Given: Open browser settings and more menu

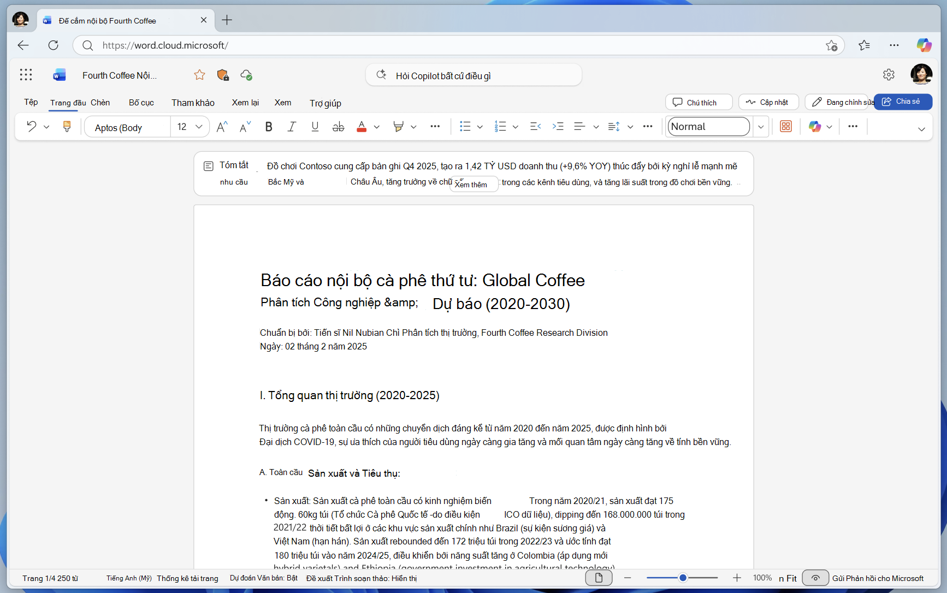Looking at the screenshot, I should point(894,45).
